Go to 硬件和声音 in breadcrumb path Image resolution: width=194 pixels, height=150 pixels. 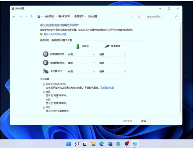click(x=64, y=17)
